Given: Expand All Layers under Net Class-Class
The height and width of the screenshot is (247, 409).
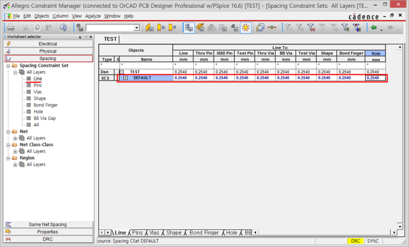Looking at the screenshot, I should [x=15, y=151].
